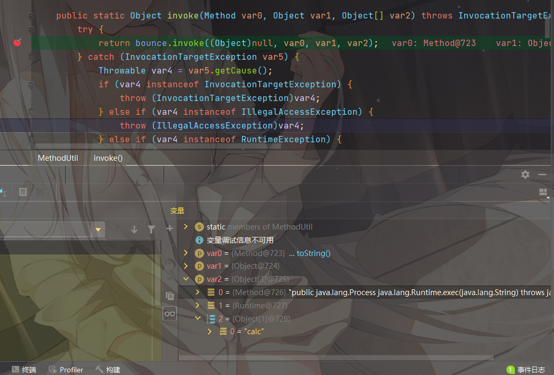The width and height of the screenshot is (554, 375).
Task: Add a new watch with plus icon
Action: coord(170,228)
